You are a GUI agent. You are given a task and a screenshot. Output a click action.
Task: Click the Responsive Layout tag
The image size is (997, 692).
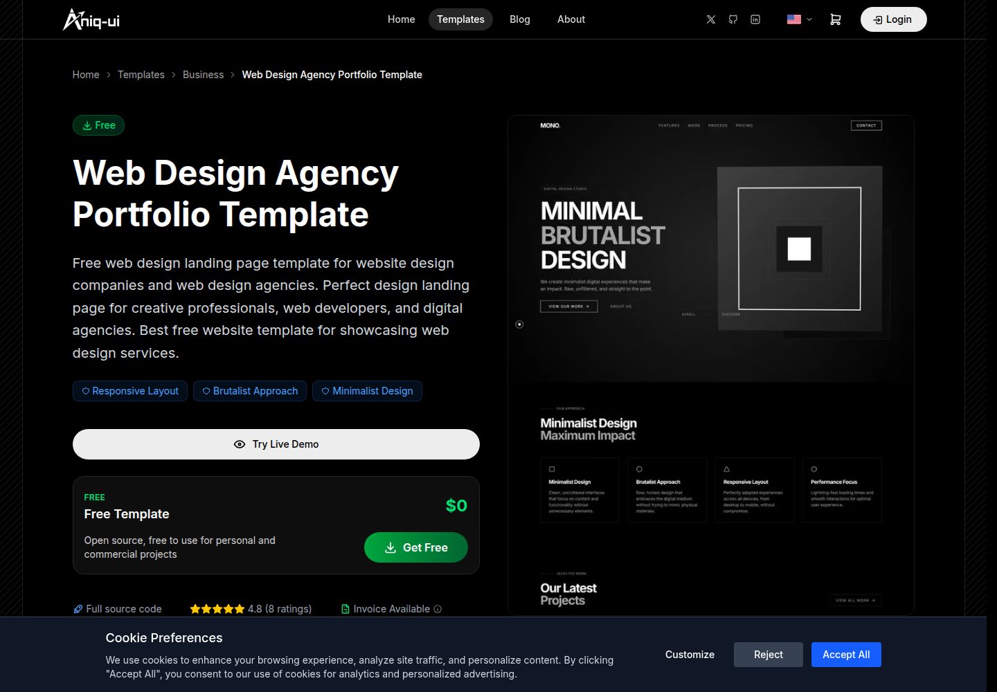(130, 391)
